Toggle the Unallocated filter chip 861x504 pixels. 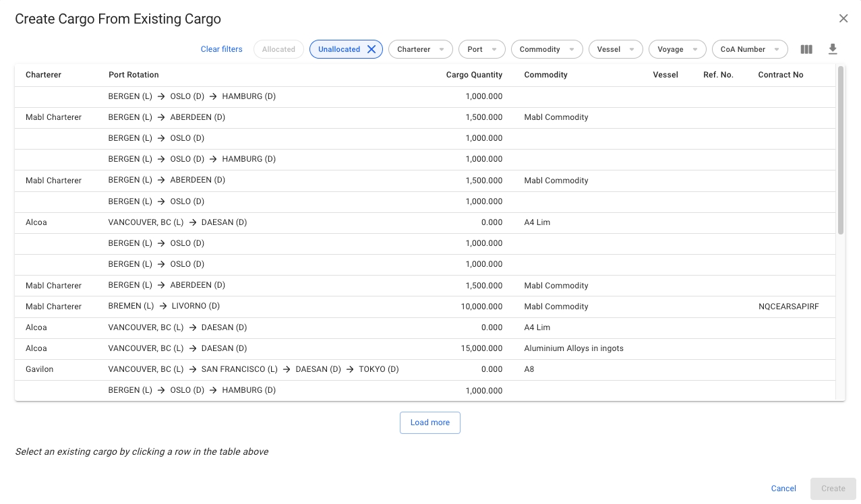click(338, 49)
